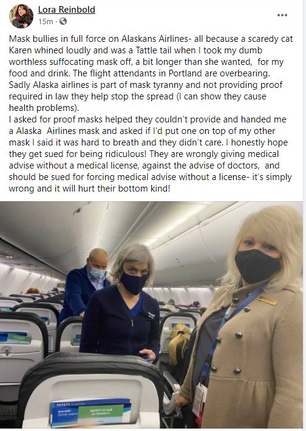306x431 pixels.
Task: Click the black face mask in the photo
Action: [x=257, y=266]
